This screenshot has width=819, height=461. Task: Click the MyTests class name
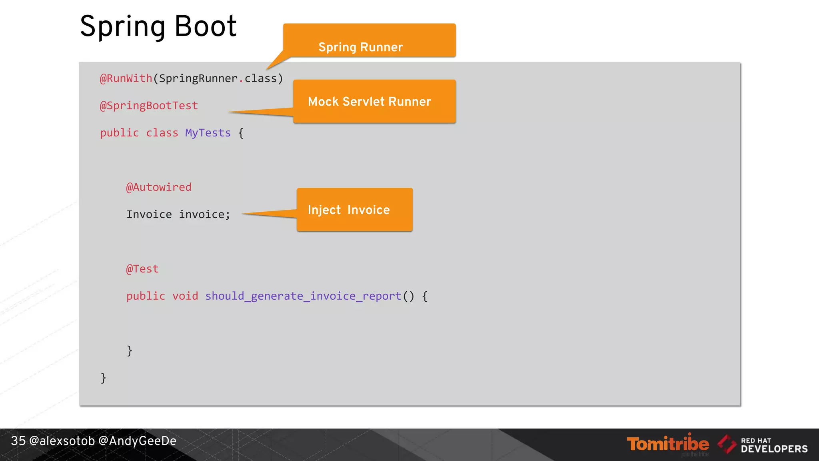pyautogui.click(x=208, y=133)
